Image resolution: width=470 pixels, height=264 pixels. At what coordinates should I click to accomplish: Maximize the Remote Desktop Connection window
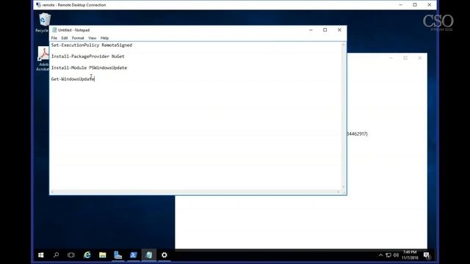(415, 5)
